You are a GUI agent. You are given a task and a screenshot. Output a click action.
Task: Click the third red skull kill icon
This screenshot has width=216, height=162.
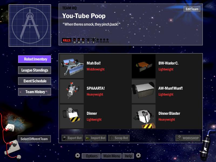(x=83, y=41)
